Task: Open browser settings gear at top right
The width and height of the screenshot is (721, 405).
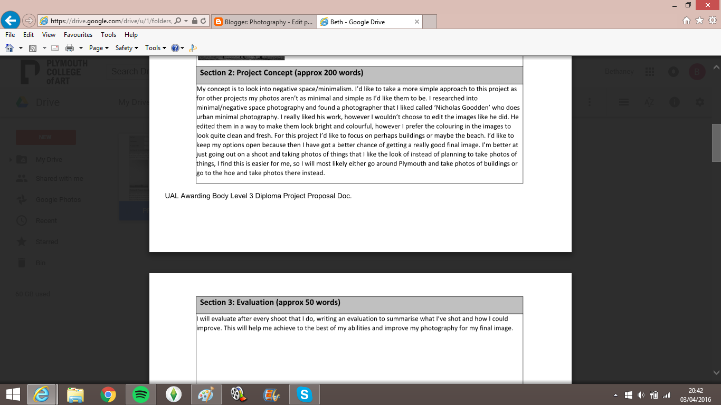Action: tap(713, 21)
